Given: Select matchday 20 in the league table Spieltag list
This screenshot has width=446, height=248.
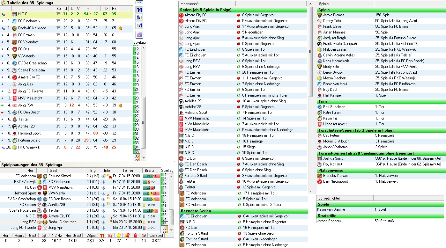Looking at the screenshot, I should [136, 85].
